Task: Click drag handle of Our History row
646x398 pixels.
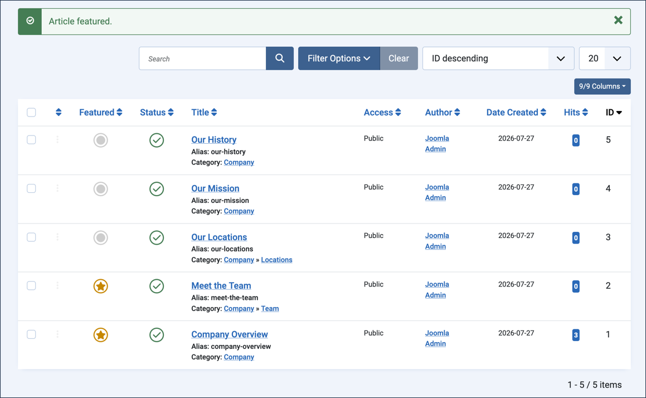Action: pos(57,140)
